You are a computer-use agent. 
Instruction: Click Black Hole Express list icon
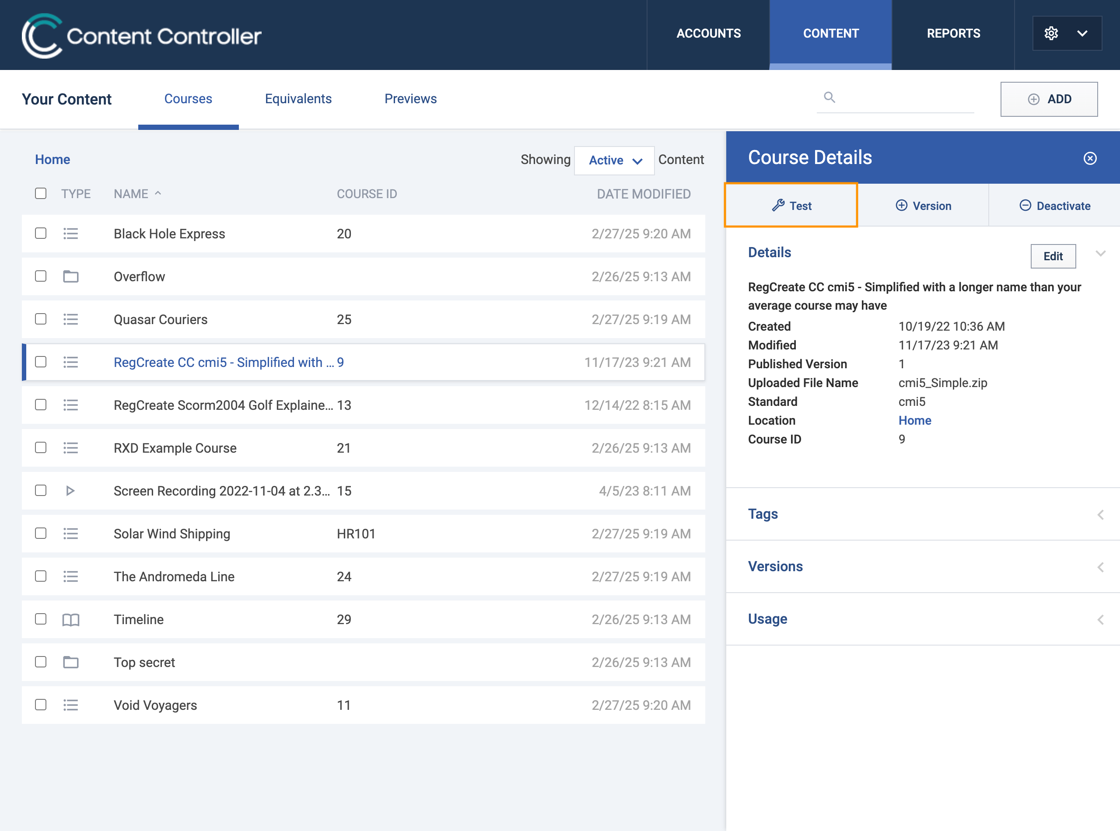coord(70,234)
